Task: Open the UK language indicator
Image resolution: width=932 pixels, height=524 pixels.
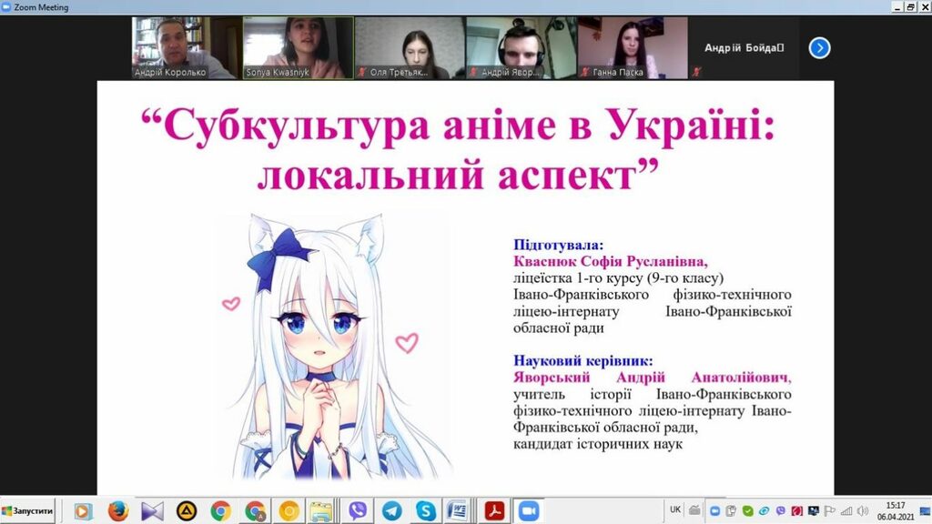Action: tap(675, 509)
